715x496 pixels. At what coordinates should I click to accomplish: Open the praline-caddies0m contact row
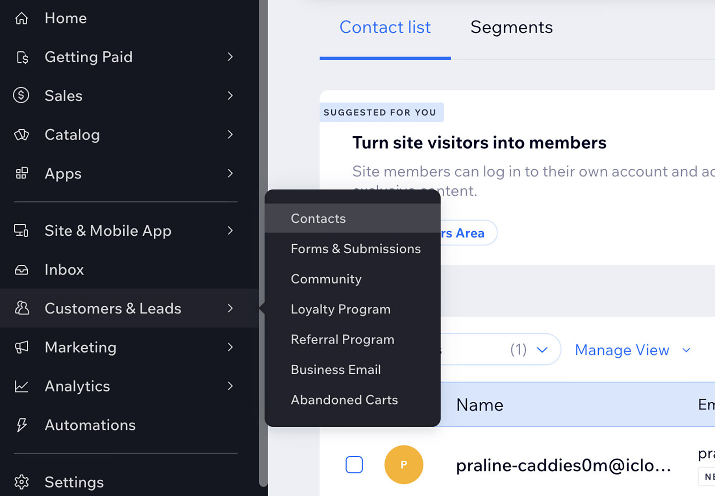click(563, 466)
